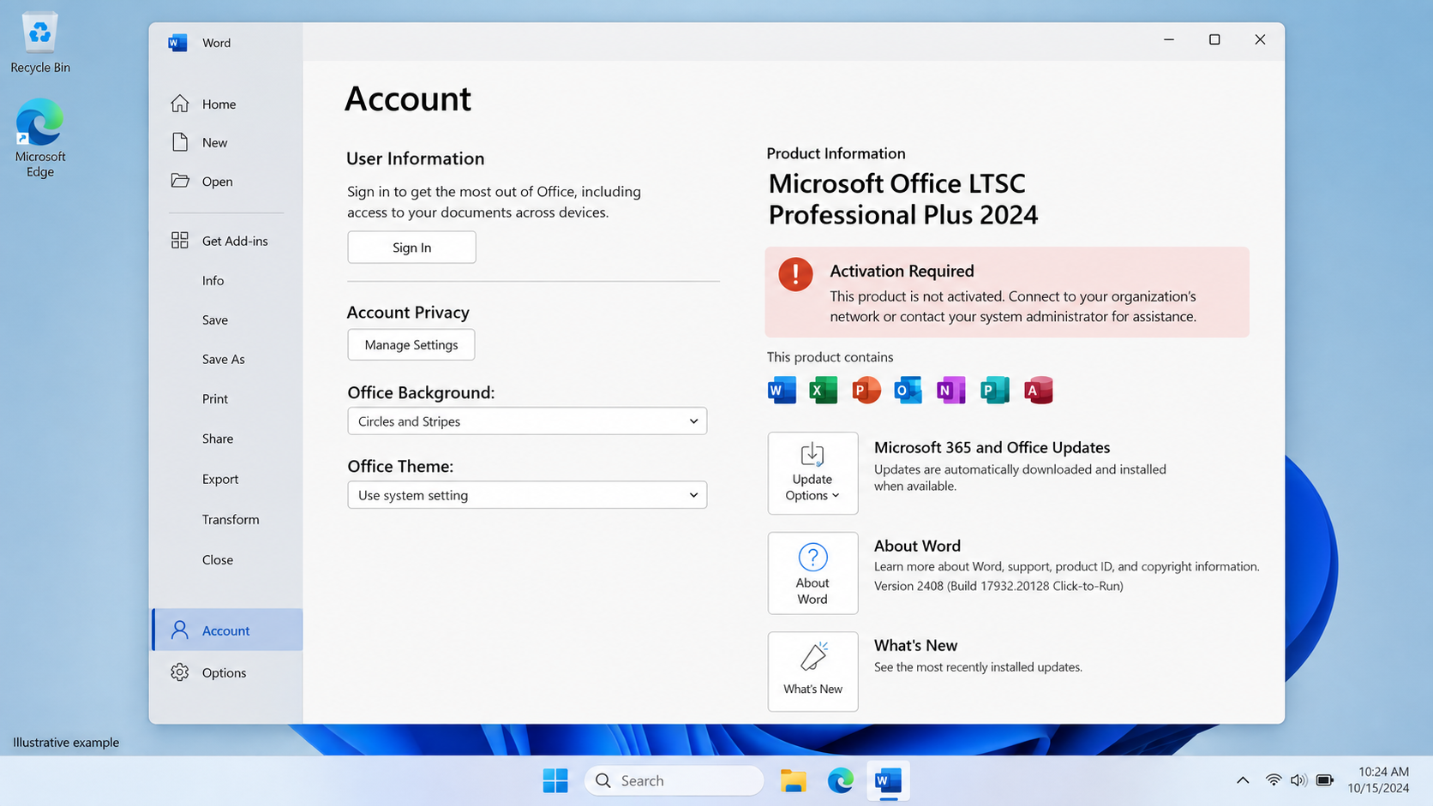Click the Open folder icon in sidebar
This screenshot has width=1433, height=806.
tap(180, 181)
